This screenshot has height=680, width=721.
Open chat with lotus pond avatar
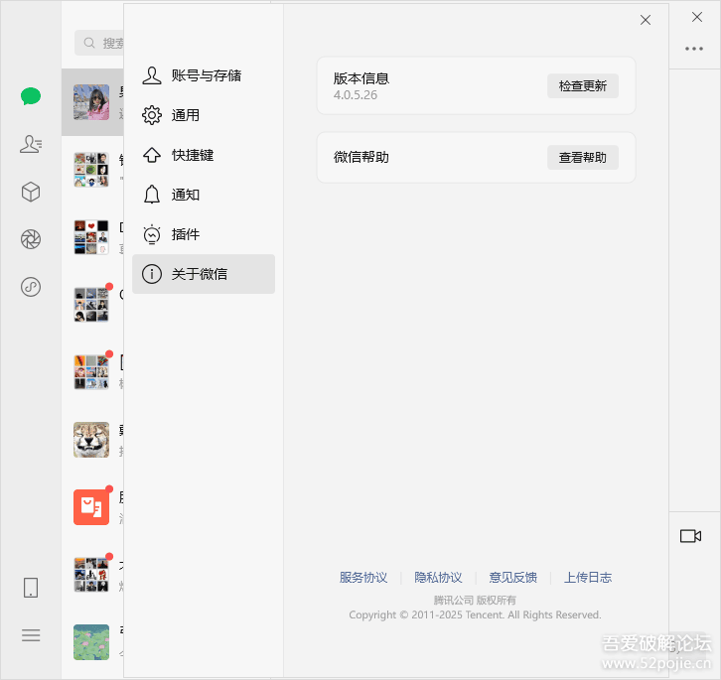[91, 642]
